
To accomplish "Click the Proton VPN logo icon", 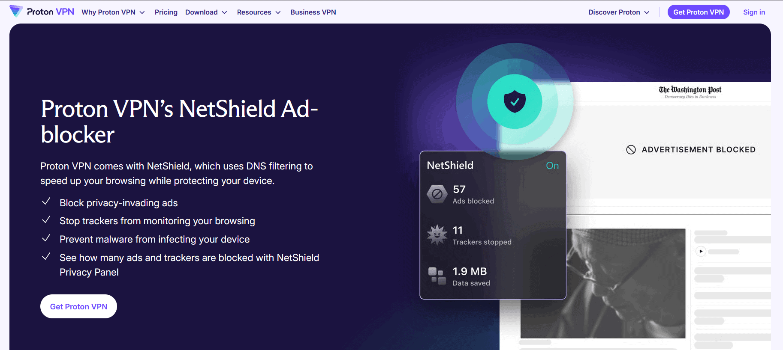I will pyautogui.click(x=16, y=12).
